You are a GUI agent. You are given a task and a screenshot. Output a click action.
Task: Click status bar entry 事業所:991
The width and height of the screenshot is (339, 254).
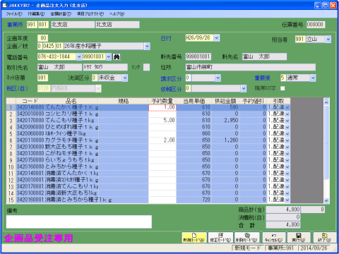280,248
